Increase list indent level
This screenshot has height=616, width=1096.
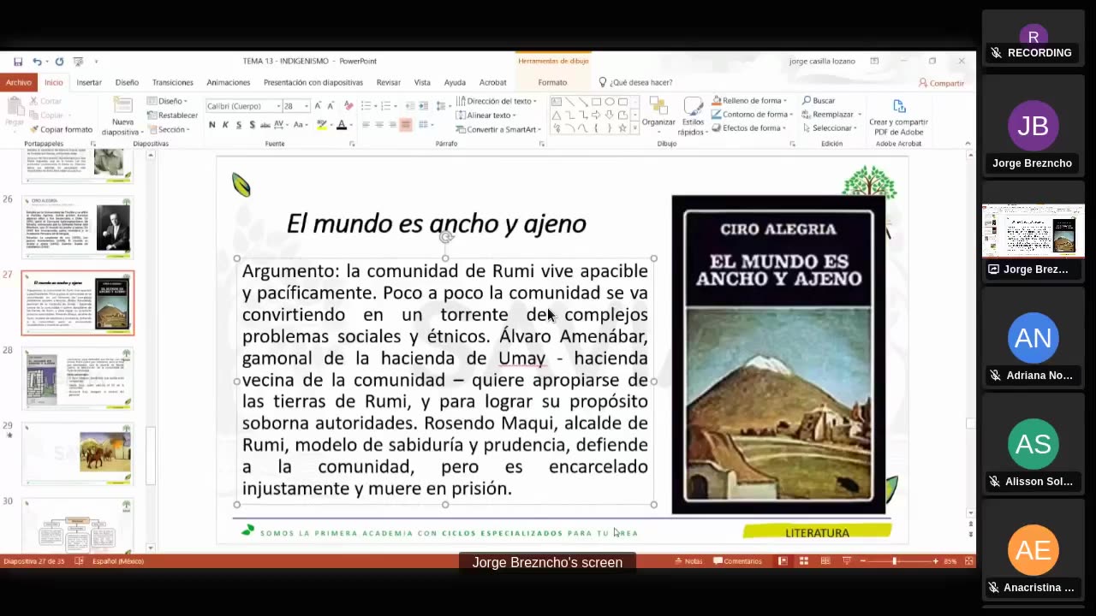click(424, 106)
